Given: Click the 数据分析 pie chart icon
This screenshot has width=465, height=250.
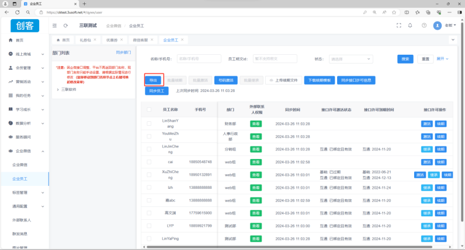Looking at the screenshot, I should click(11, 123).
